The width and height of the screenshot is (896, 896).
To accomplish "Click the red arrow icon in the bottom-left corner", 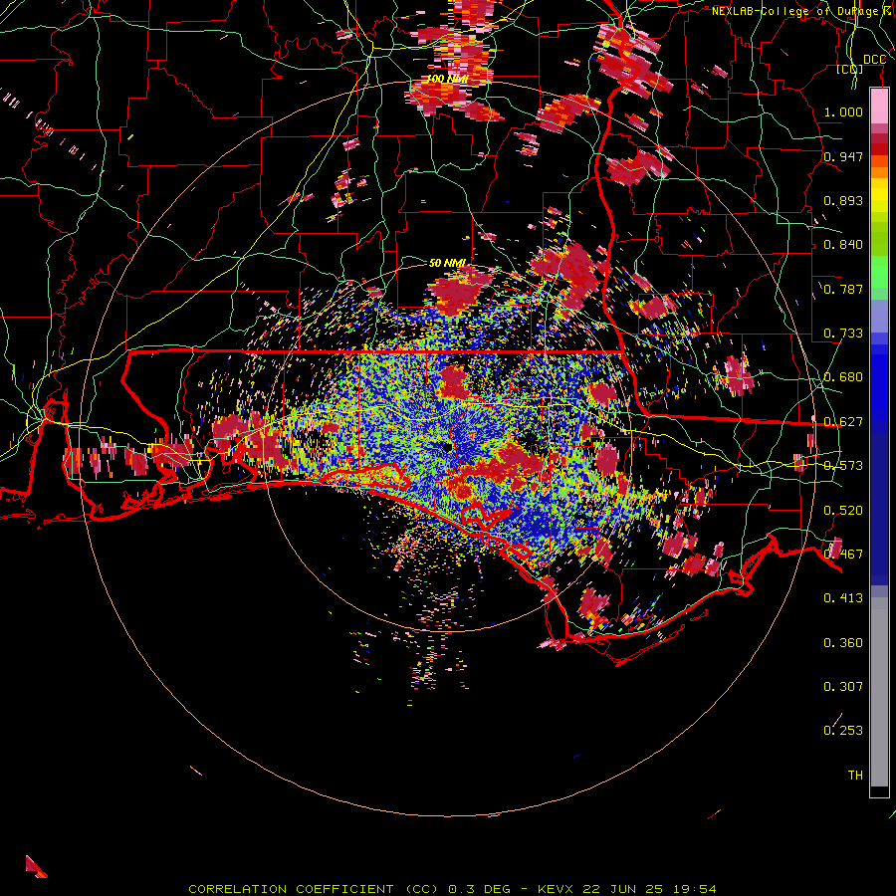I will coord(36,866).
